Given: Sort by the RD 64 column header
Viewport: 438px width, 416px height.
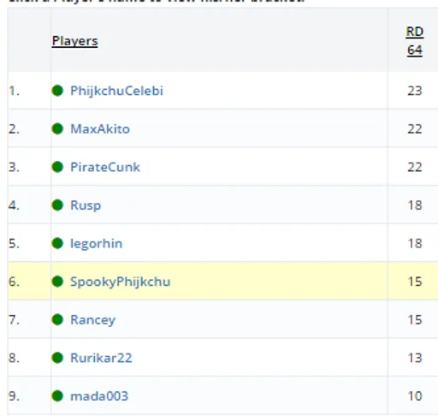Looking at the screenshot, I should pos(415,41).
